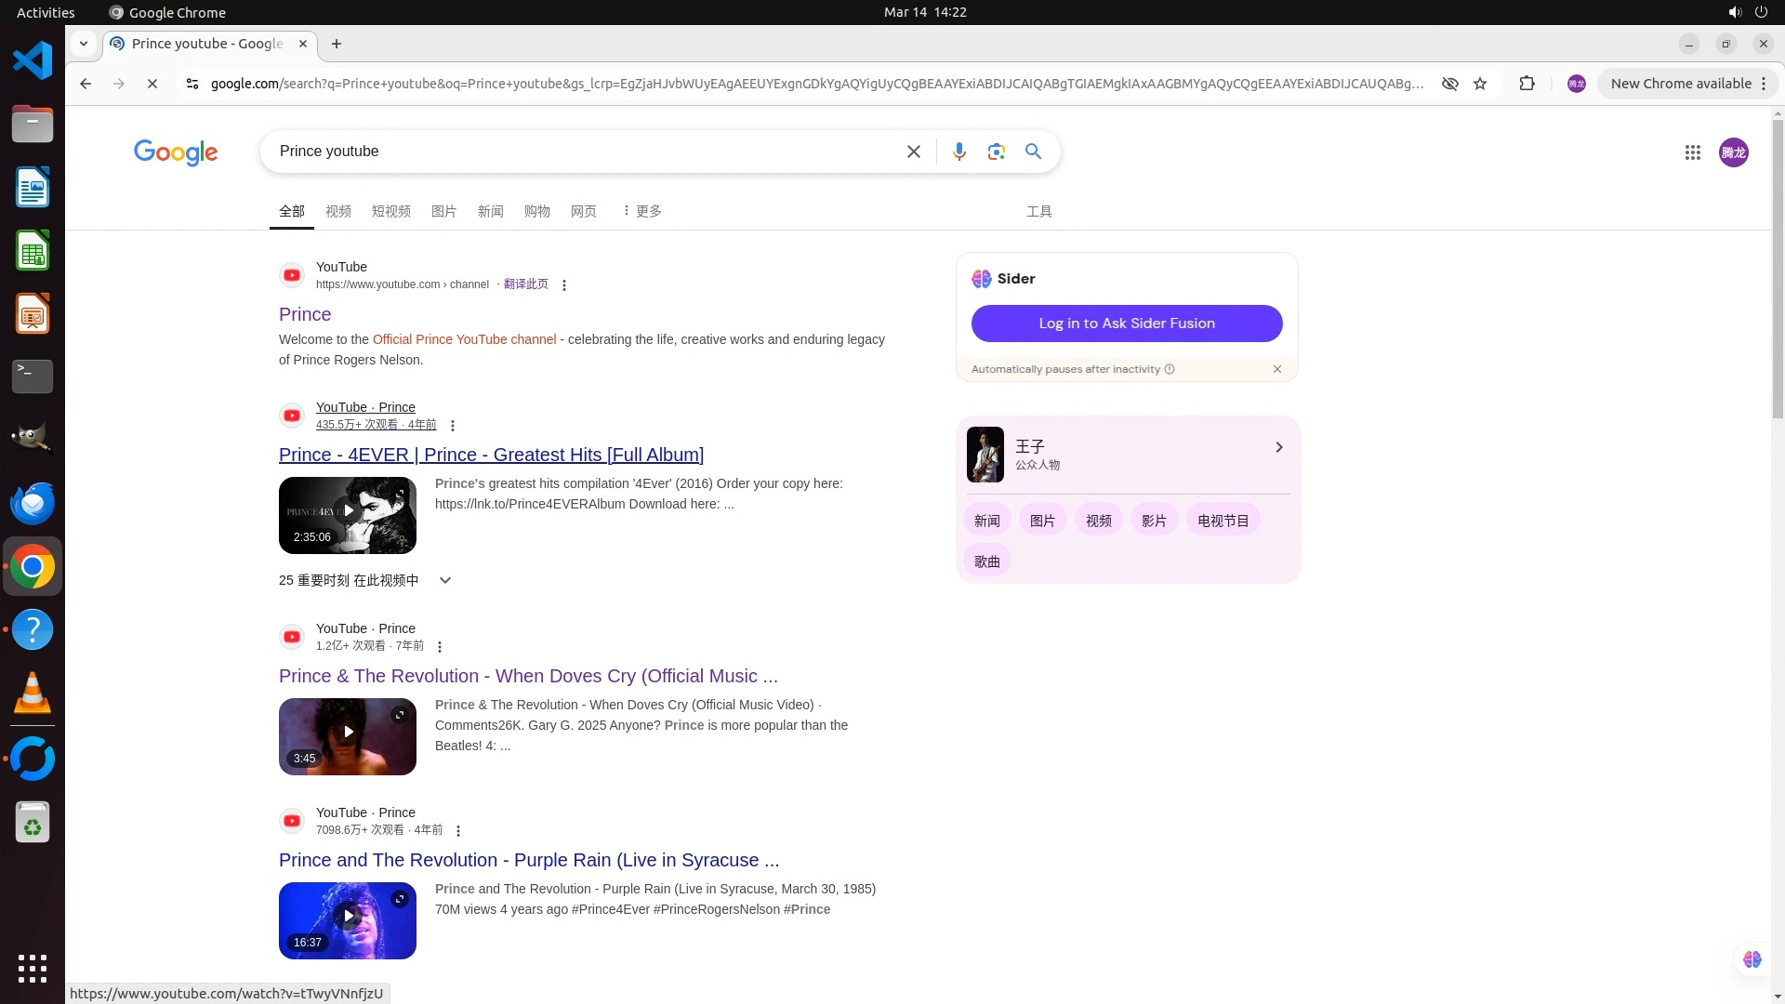Stop loading the page
Screen dimensions: 1785x1004
click(x=152, y=84)
